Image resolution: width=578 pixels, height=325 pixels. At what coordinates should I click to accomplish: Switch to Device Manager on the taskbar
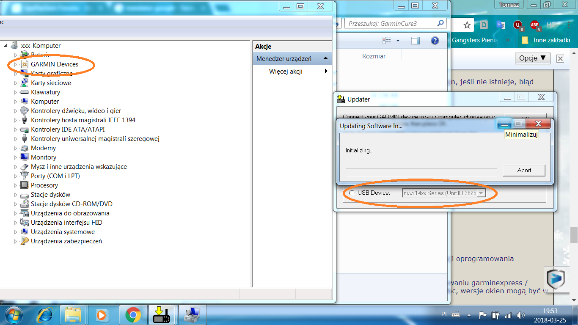[193, 315]
